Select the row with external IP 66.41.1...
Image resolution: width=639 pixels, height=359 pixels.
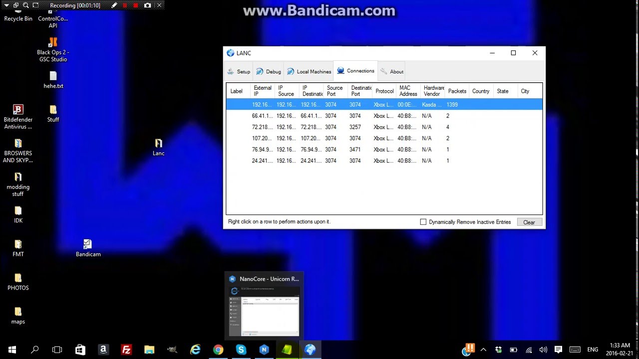tap(384, 116)
